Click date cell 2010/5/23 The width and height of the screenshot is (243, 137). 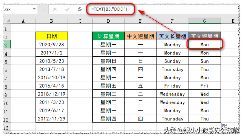click(52, 61)
